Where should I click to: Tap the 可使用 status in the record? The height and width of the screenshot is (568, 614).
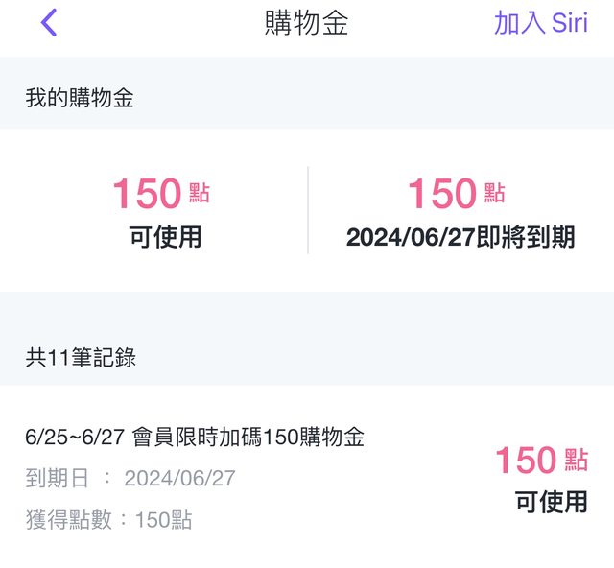point(551,501)
